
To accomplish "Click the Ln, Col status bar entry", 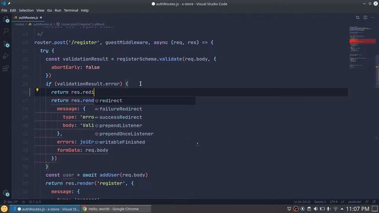I will (x=302, y=202).
